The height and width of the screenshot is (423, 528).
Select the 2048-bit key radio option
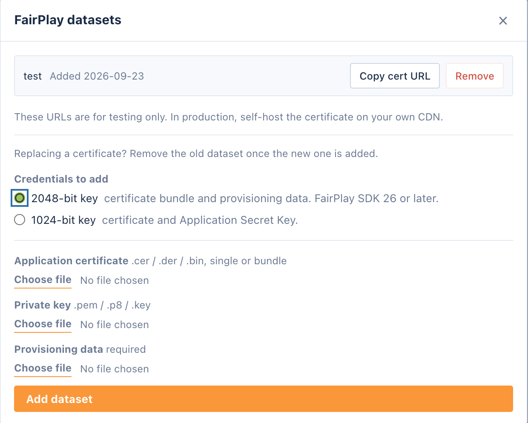(x=20, y=198)
